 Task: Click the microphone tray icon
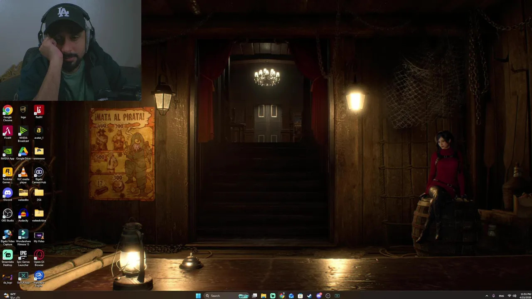[x=494, y=296]
